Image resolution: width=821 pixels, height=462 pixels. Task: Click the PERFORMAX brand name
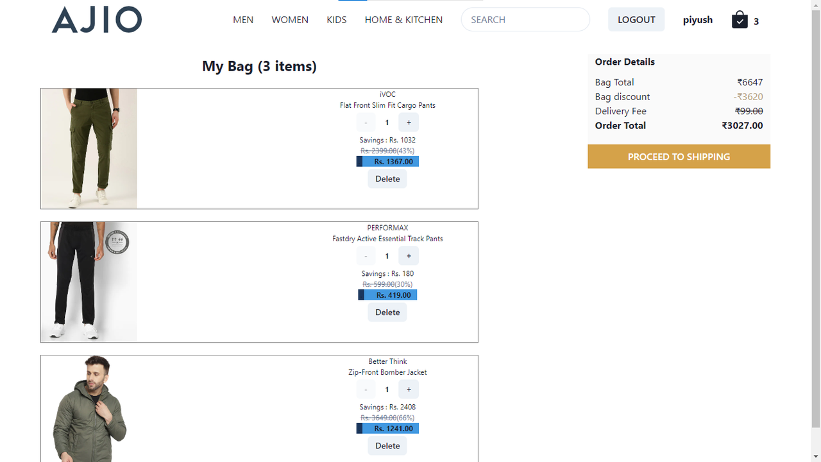pos(387,228)
